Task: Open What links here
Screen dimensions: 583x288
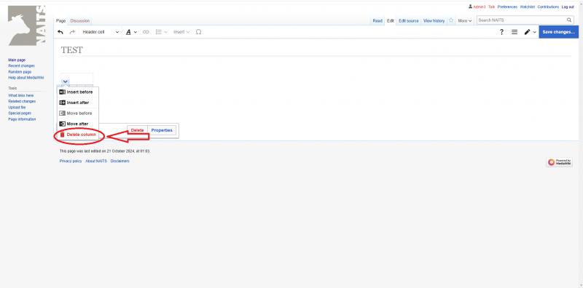Action: pos(21,96)
